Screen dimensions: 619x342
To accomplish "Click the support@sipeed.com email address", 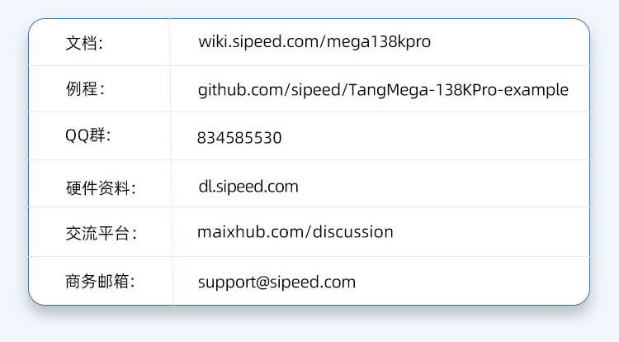I will point(276,282).
